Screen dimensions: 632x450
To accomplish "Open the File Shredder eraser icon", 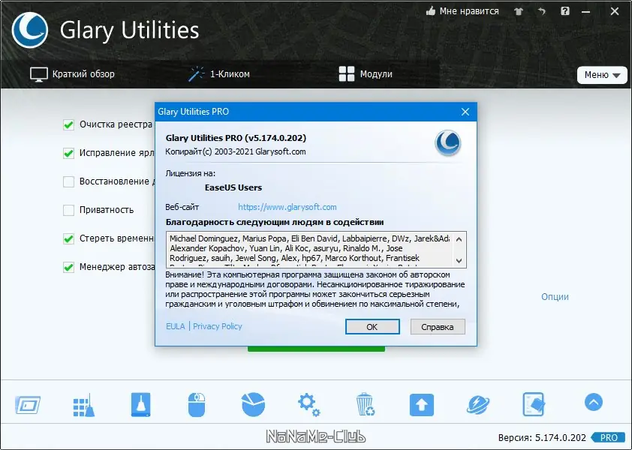I will [x=534, y=404].
